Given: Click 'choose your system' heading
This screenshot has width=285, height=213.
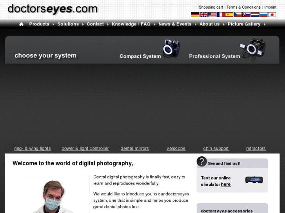Looking at the screenshot, I should [45, 55].
